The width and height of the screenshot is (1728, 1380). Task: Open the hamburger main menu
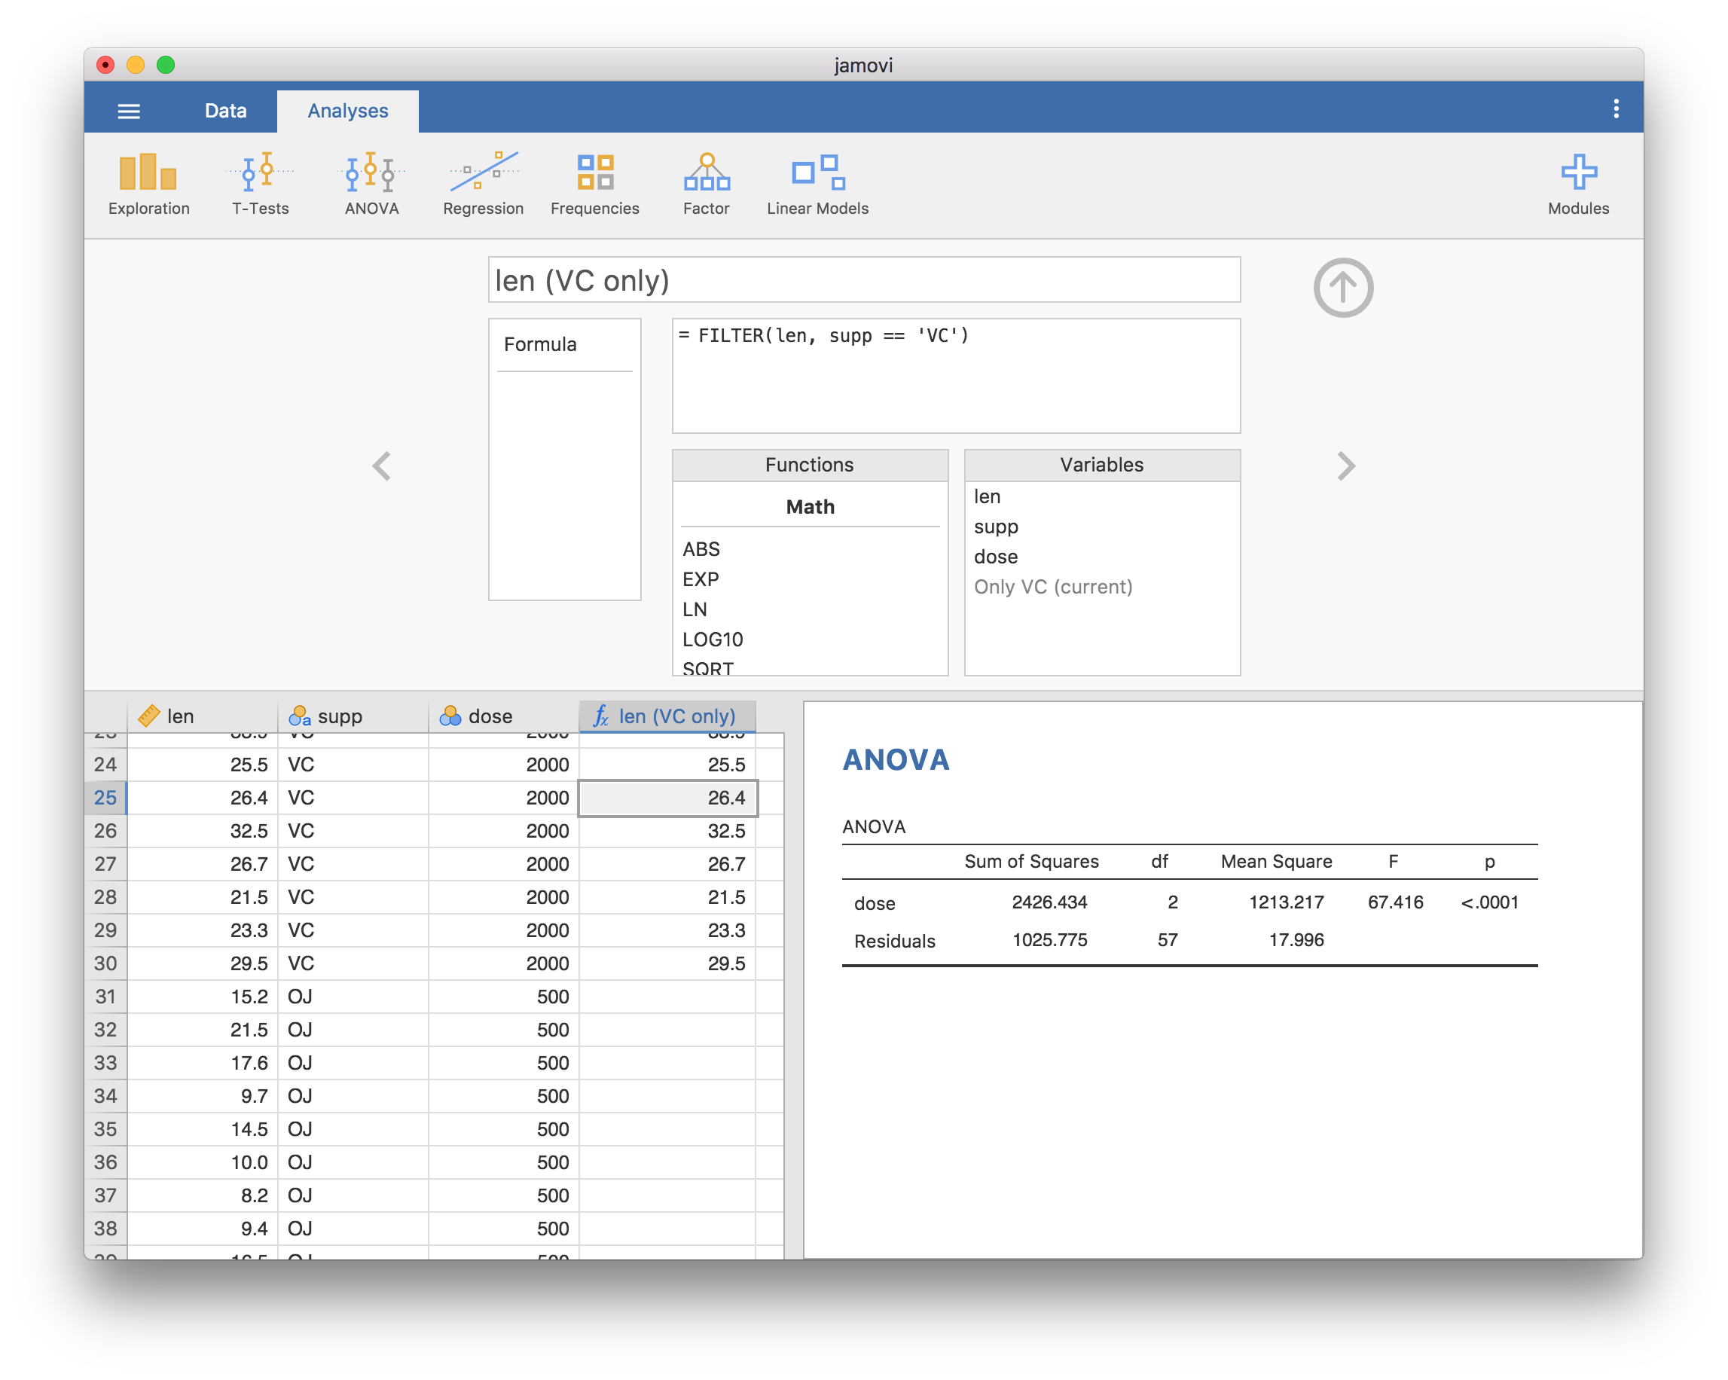click(x=128, y=111)
